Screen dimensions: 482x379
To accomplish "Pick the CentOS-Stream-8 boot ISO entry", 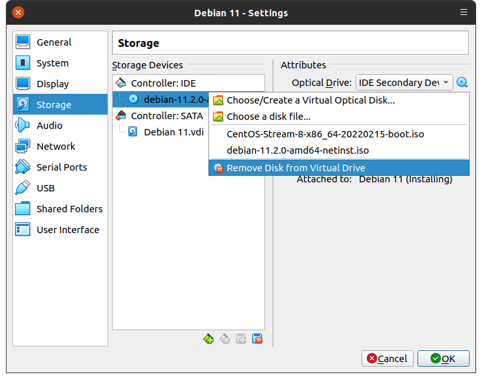I will point(325,134).
